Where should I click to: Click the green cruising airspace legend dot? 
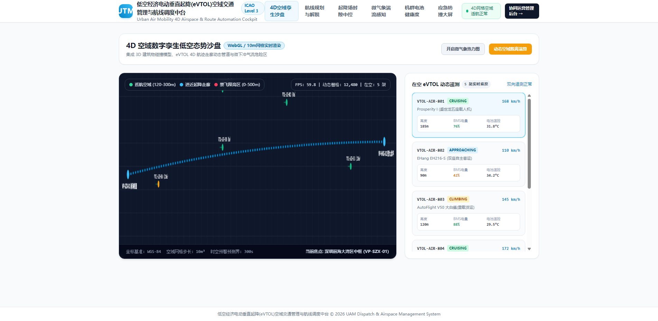tap(131, 85)
